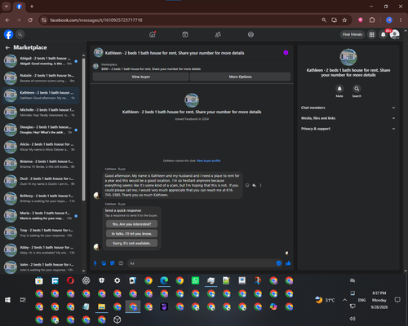The width and height of the screenshot is (408, 326).
Task: Open the emoji picker in message box
Action: (278, 263)
